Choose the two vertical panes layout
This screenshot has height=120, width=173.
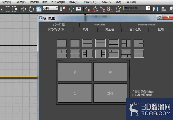75,43
